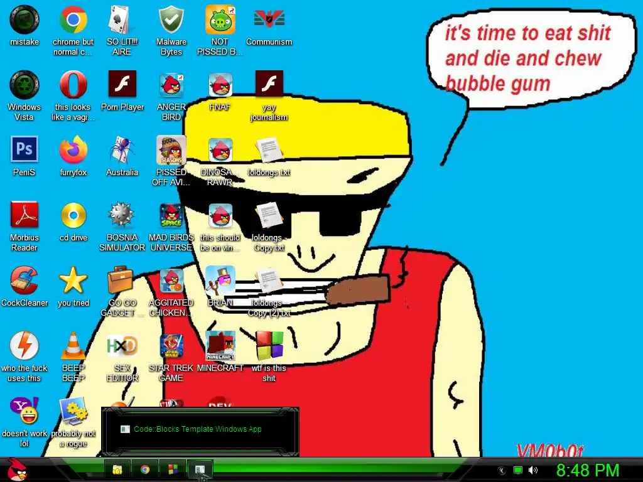This screenshot has width=643, height=482.
Task: Open the yellow folder on taskbar
Action: point(117,469)
